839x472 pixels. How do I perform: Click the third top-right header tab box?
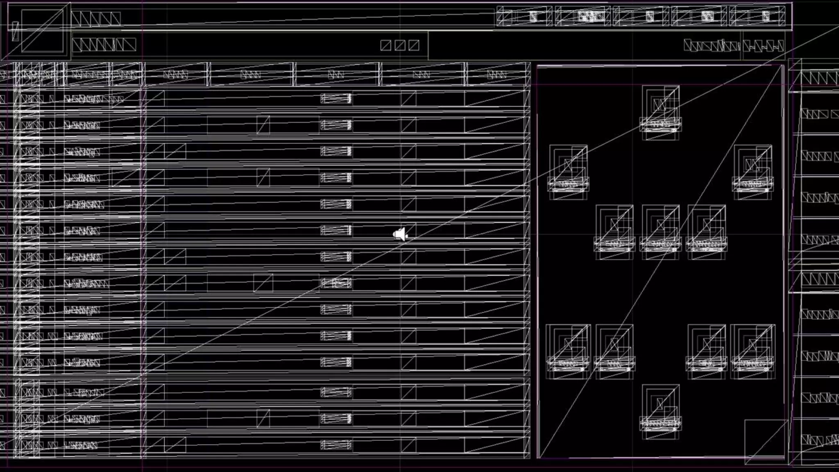(x=641, y=16)
